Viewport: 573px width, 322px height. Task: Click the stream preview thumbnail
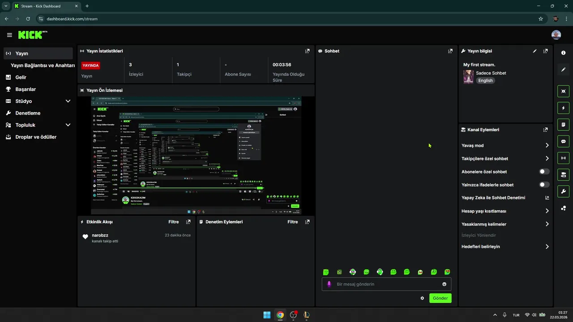click(196, 155)
